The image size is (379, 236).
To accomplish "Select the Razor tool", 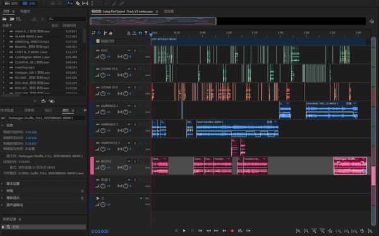I will (78, 3).
